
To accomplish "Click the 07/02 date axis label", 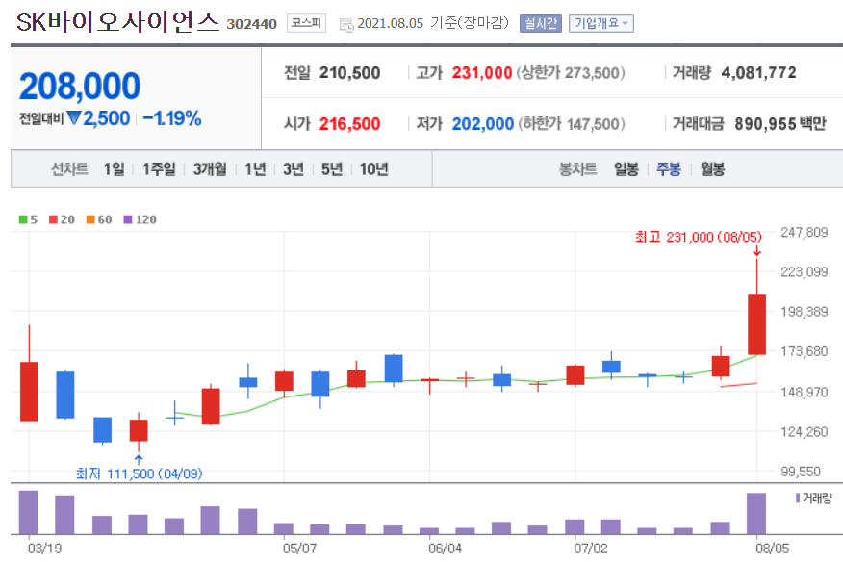I will 590,549.
